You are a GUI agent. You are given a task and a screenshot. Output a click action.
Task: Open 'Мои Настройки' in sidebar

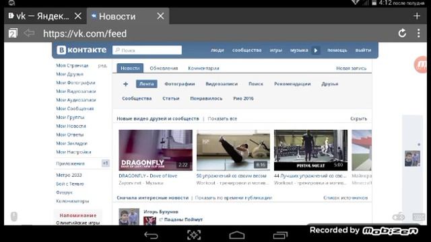(73, 152)
